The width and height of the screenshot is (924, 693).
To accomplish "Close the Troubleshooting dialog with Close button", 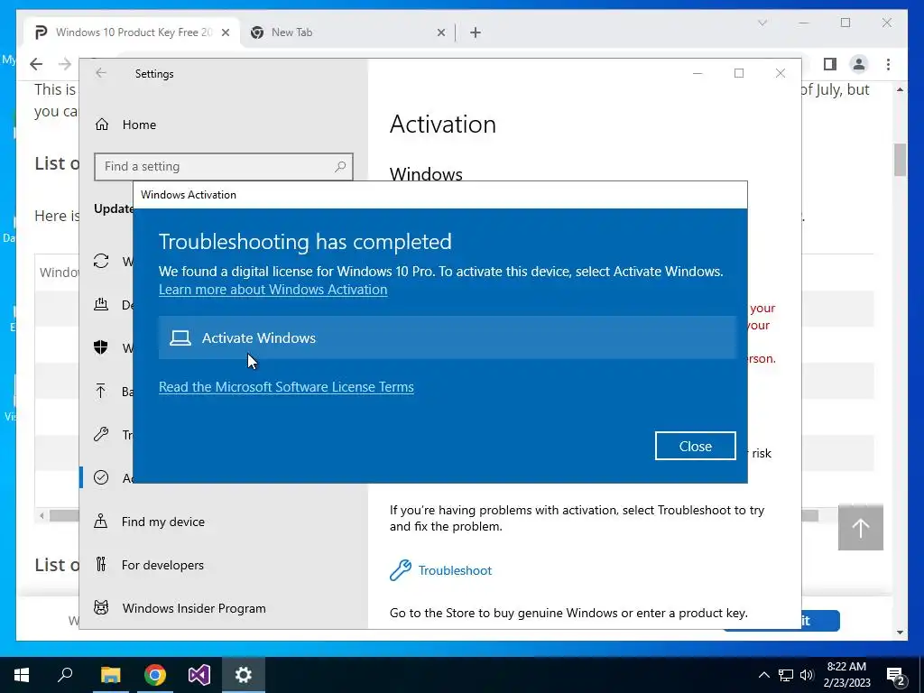I will coord(696,446).
